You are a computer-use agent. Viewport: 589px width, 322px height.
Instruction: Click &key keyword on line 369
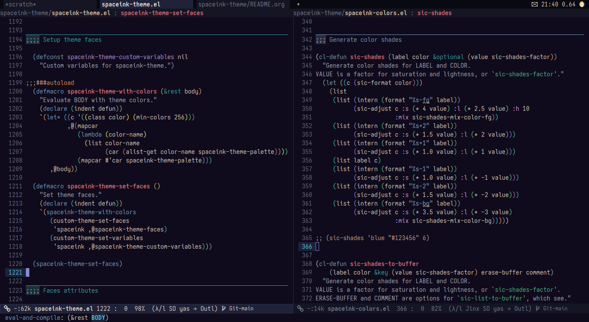[381, 272]
